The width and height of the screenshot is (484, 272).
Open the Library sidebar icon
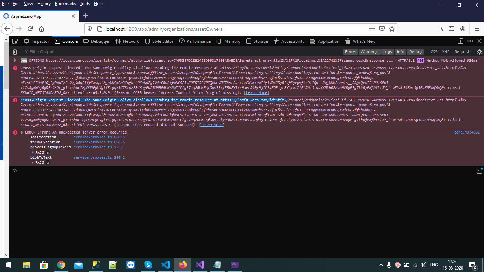pos(439,29)
